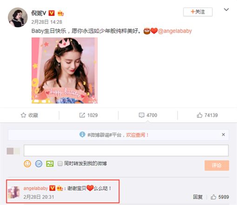The height and width of the screenshot is (205, 237).
Task: Open the comments icon showing 4700
Action: [x=141, y=115]
